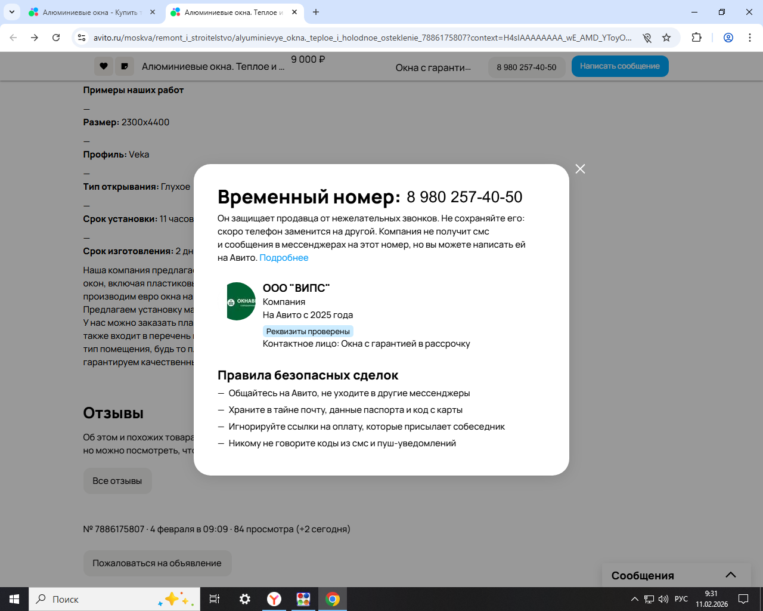Click the Windows taskbar Поиск search box

pos(114,599)
